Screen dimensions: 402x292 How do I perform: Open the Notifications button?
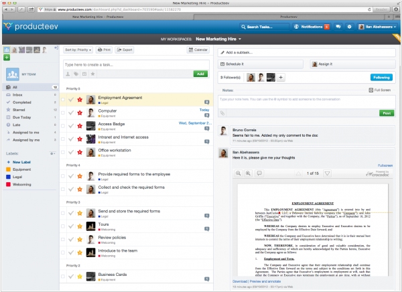click(x=312, y=27)
